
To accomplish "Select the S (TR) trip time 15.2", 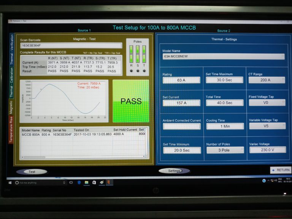I will tap(99, 67).
